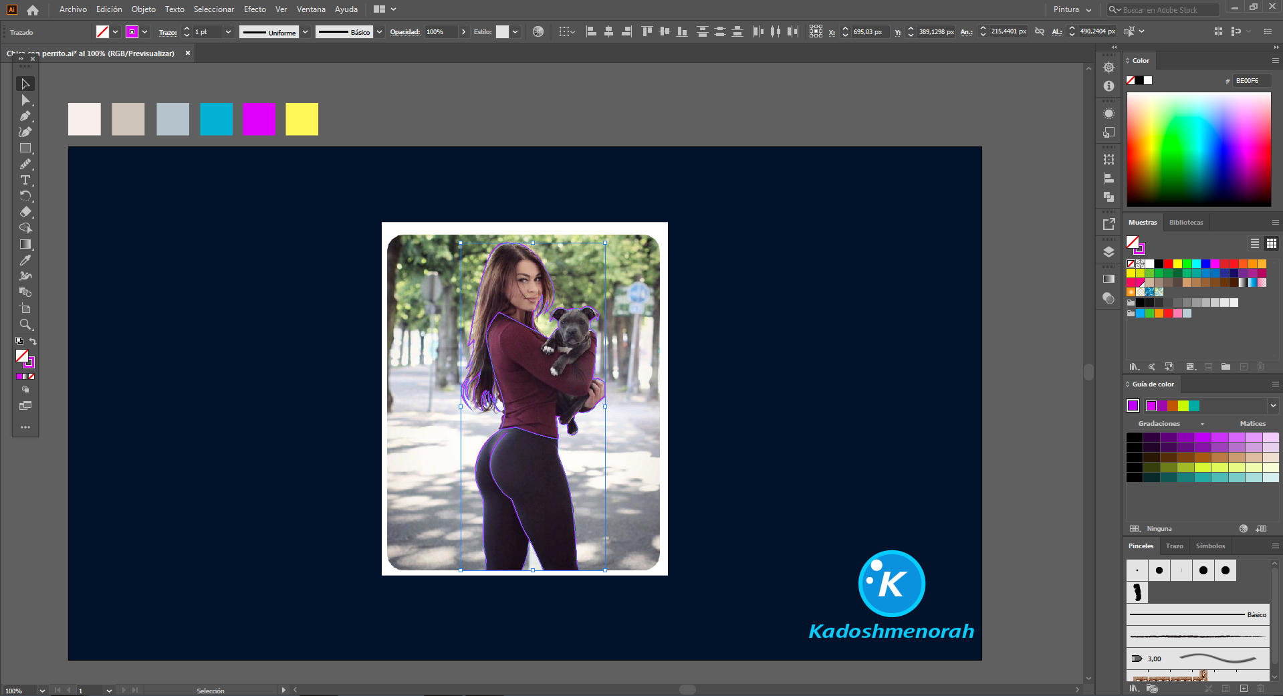Select the Eraser tool
Screen dimensions: 1283x696
tap(25, 213)
